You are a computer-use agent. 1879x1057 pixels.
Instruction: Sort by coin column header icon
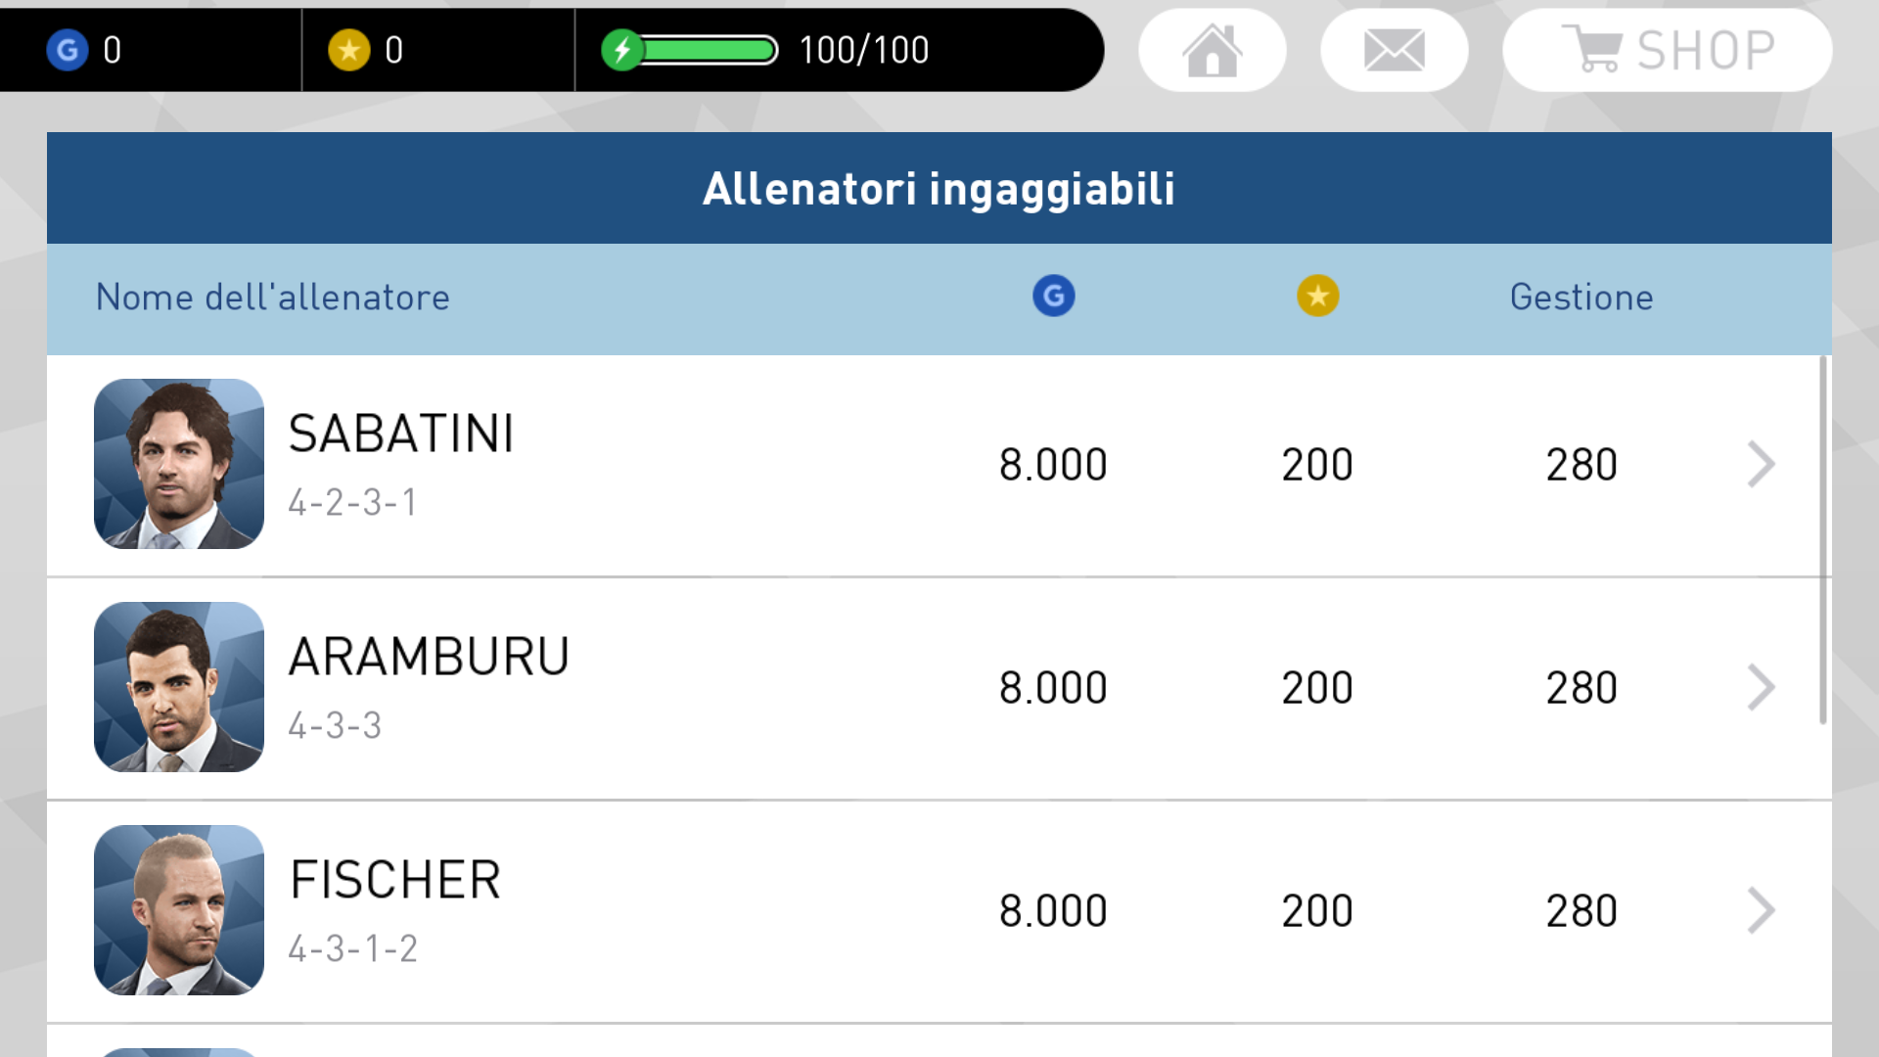tap(1318, 296)
